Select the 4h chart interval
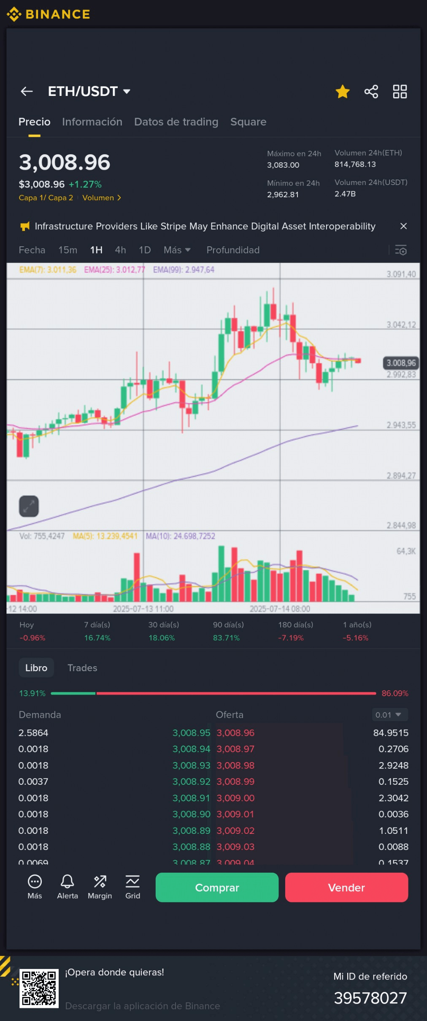The height and width of the screenshot is (1021, 427). point(120,250)
